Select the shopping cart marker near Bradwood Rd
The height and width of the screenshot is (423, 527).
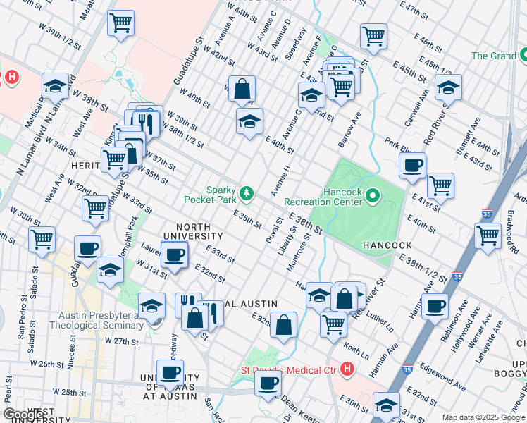[488, 236]
